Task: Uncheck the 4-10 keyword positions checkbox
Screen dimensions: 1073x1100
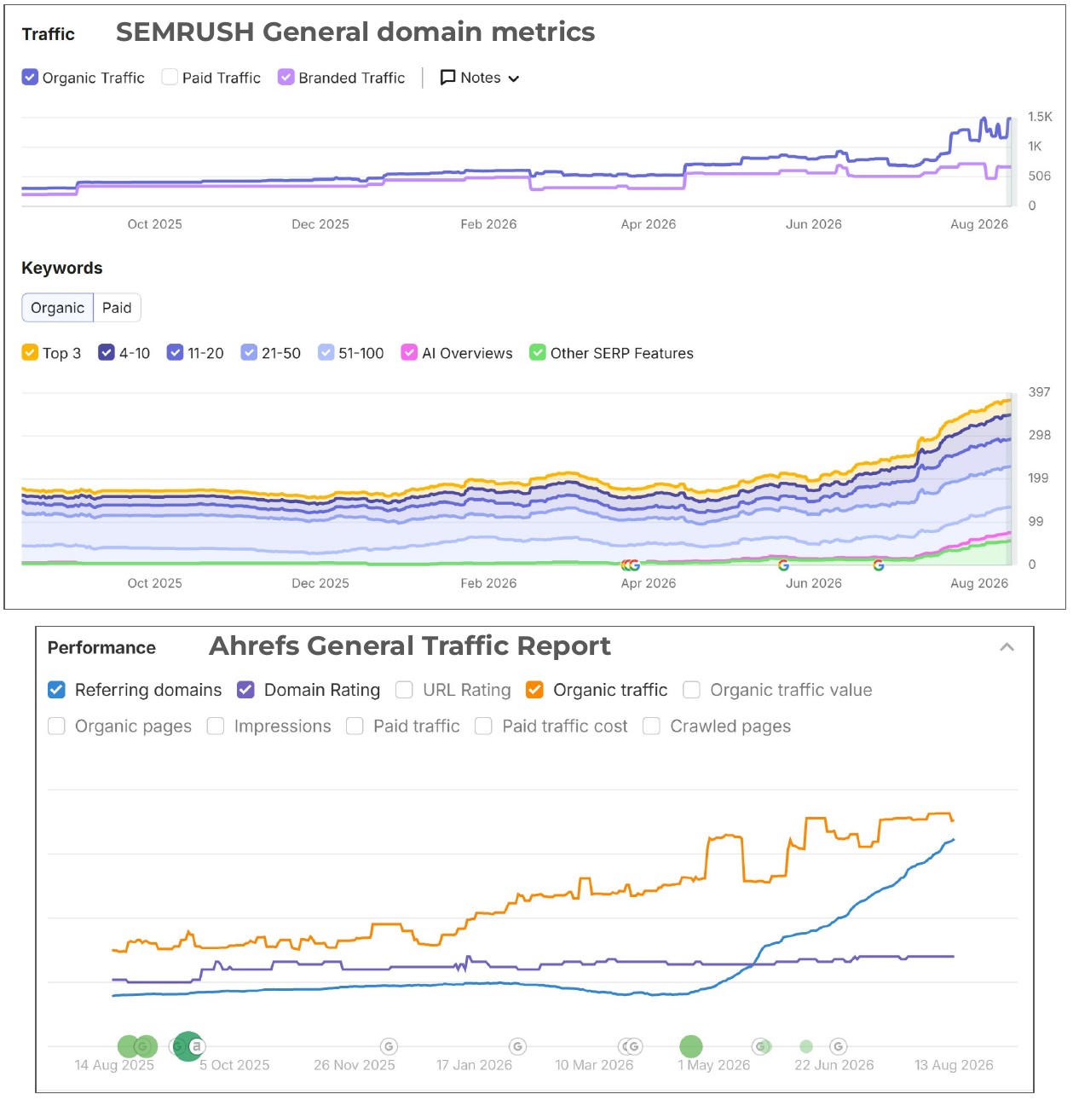Action: tap(107, 352)
